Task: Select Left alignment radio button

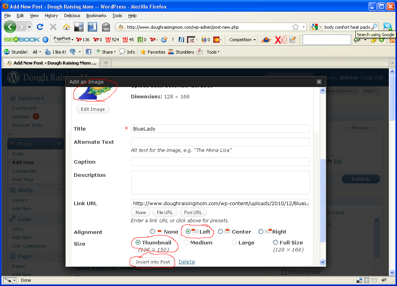Action: click(x=188, y=232)
